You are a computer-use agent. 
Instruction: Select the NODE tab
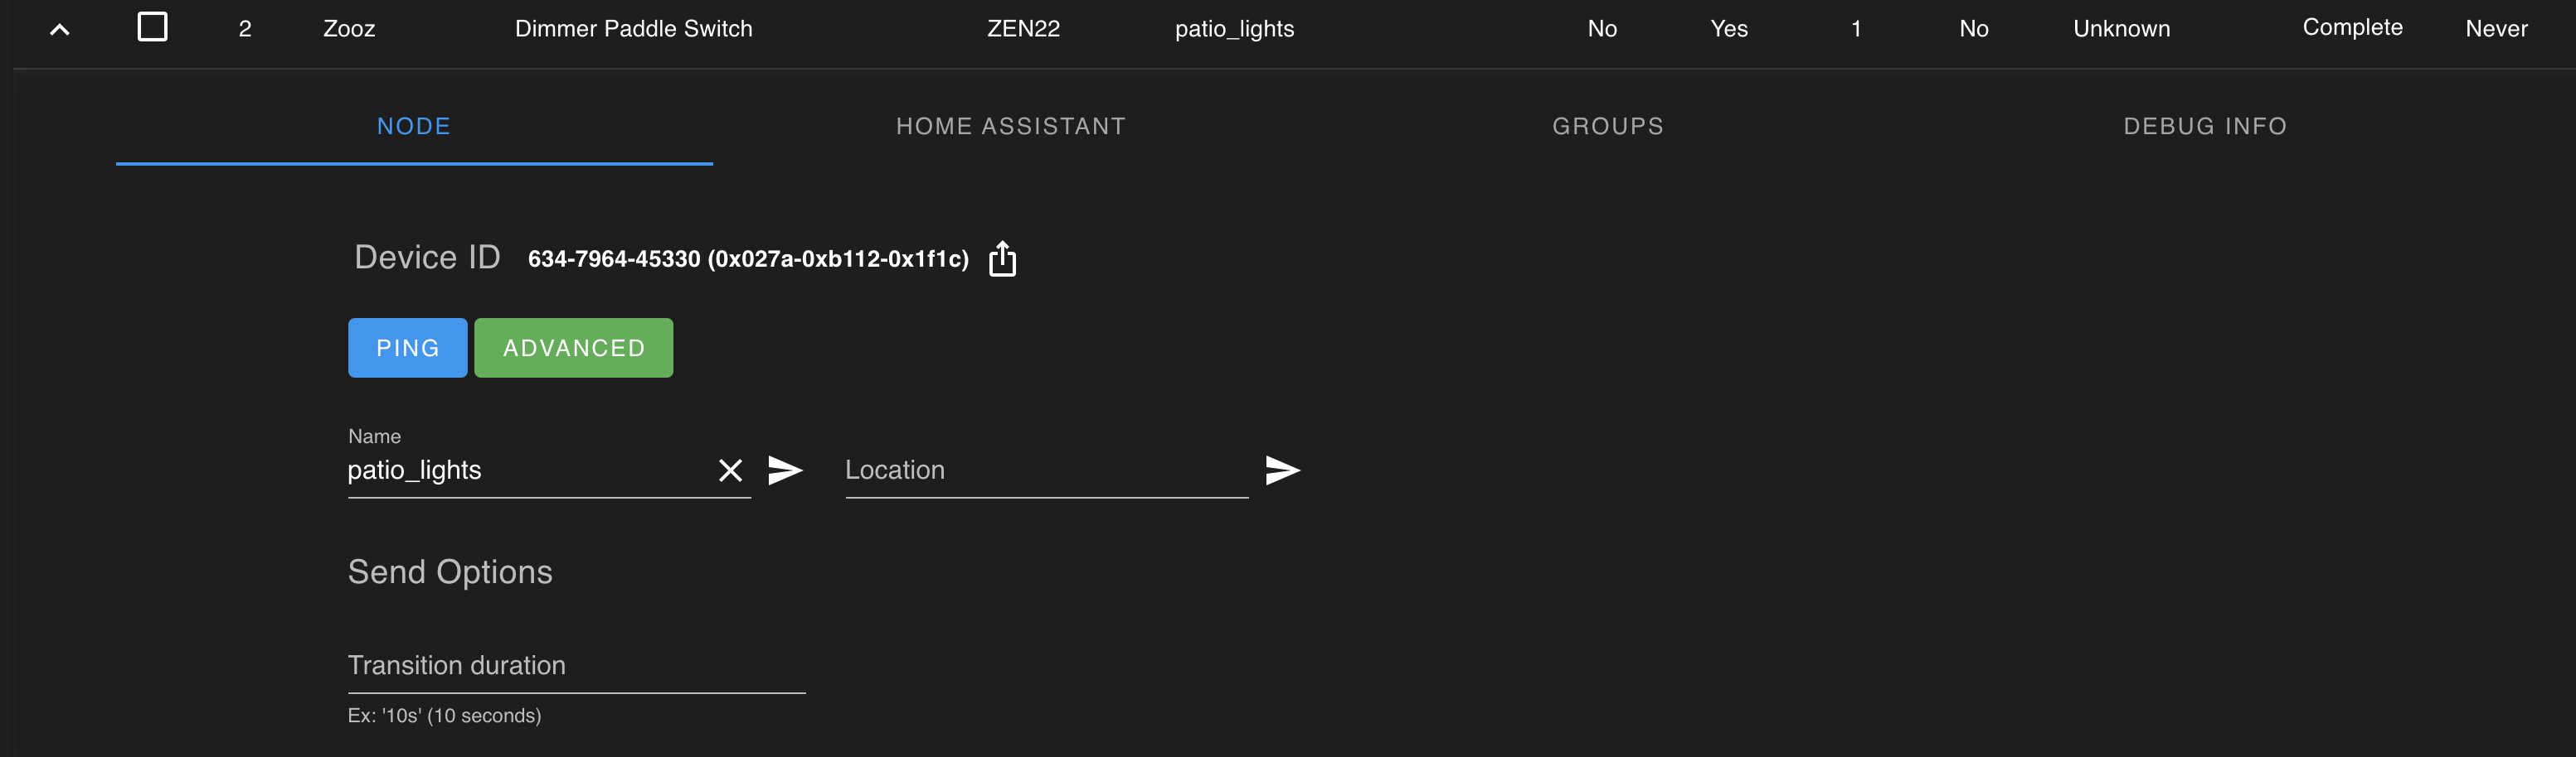(413, 126)
